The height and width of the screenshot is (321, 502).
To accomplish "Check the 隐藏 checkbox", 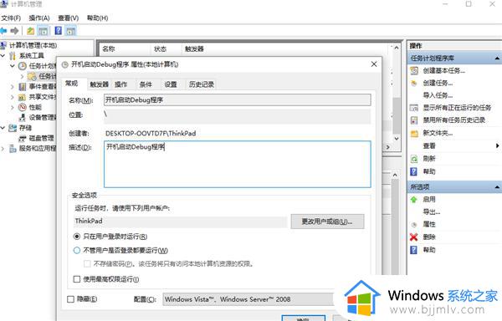I will click(x=71, y=299).
